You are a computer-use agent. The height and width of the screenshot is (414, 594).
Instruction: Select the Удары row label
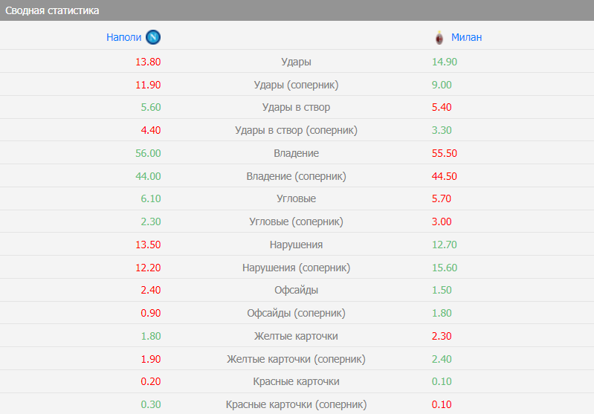(x=296, y=62)
